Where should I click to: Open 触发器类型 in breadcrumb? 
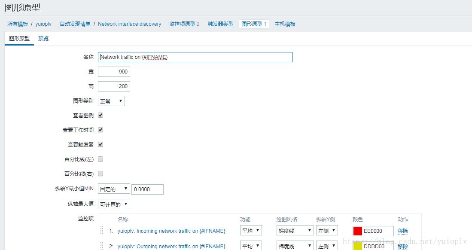[220, 24]
